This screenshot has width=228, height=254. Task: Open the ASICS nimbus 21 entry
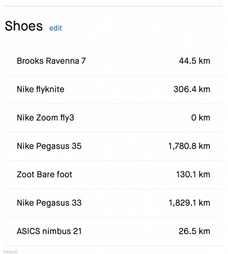click(x=49, y=232)
